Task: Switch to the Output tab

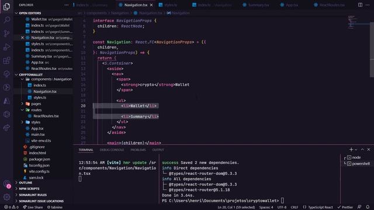Action: pos(158,150)
